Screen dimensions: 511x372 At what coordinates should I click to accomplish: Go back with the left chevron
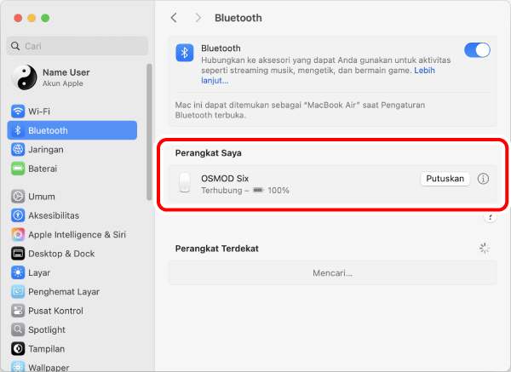click(x=175, y=18)
